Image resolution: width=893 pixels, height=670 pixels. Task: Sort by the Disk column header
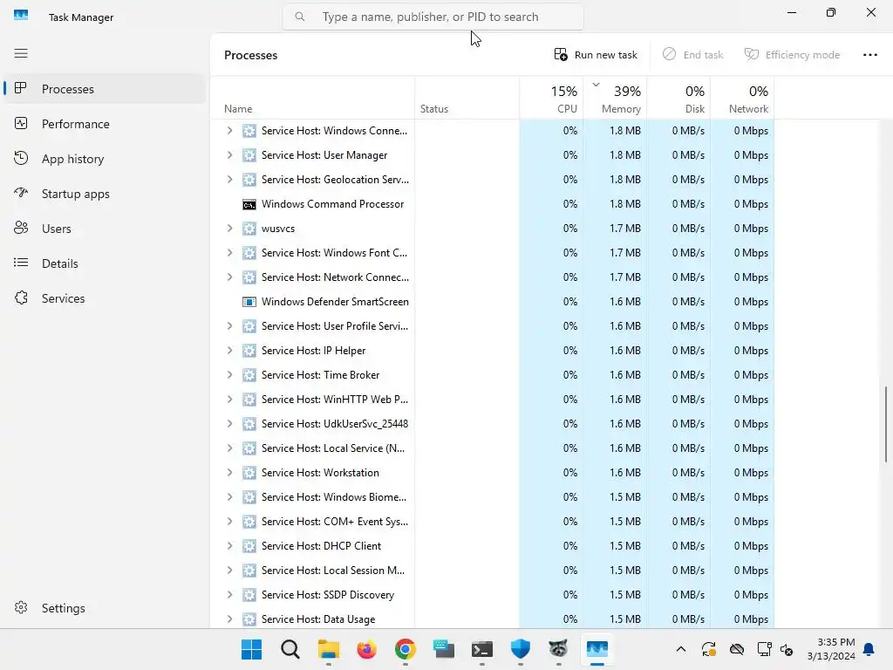point(678,98)
